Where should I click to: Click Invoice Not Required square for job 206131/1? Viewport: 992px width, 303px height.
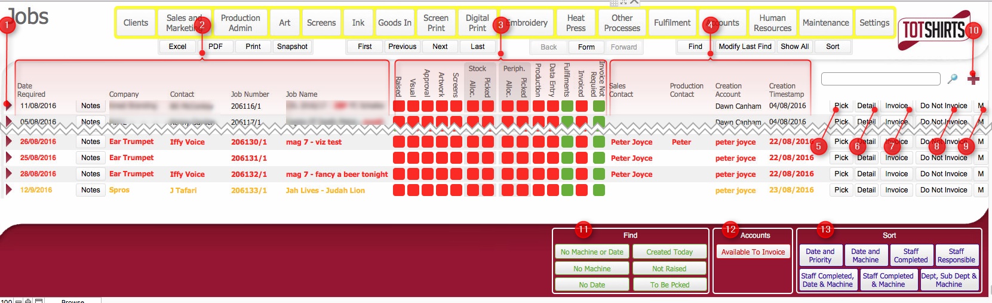[x=599, y=158]
